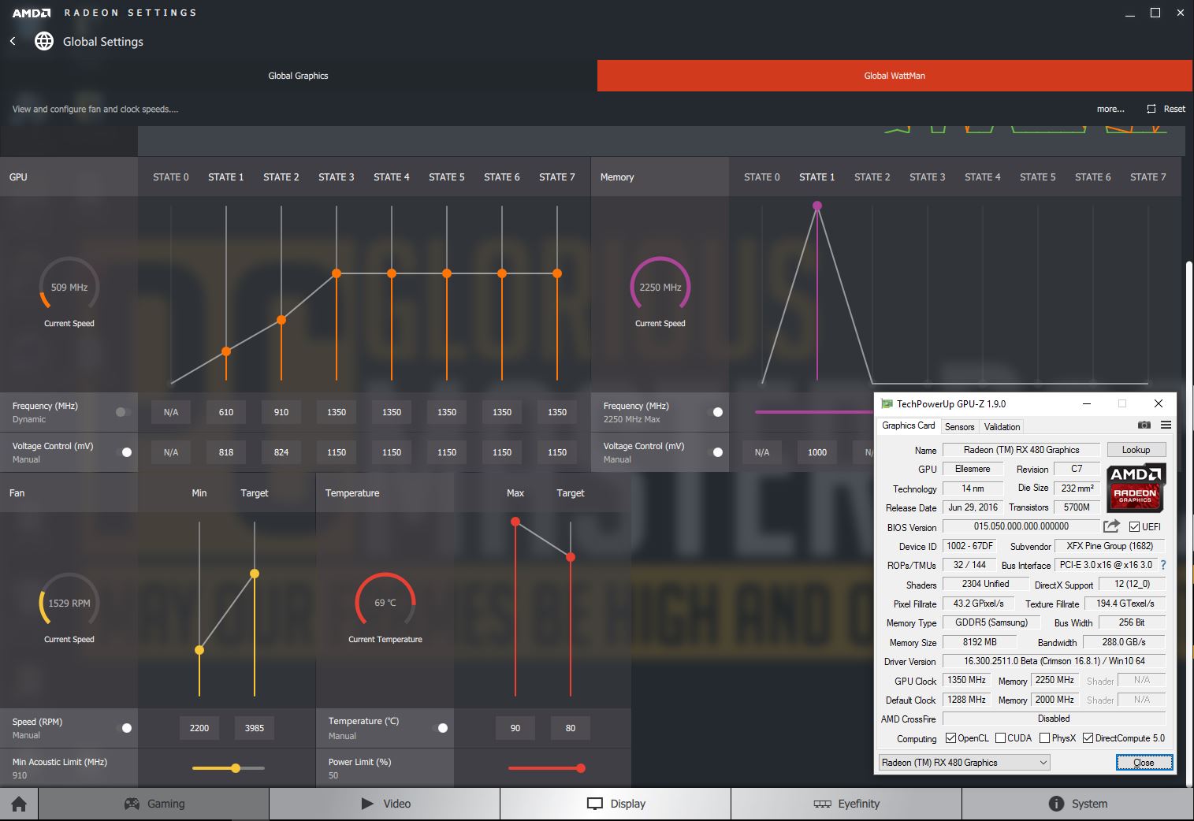Toggle Fan Speed Manual switch
This screenshot has width=1194, height=821.
tap(125, 728)
